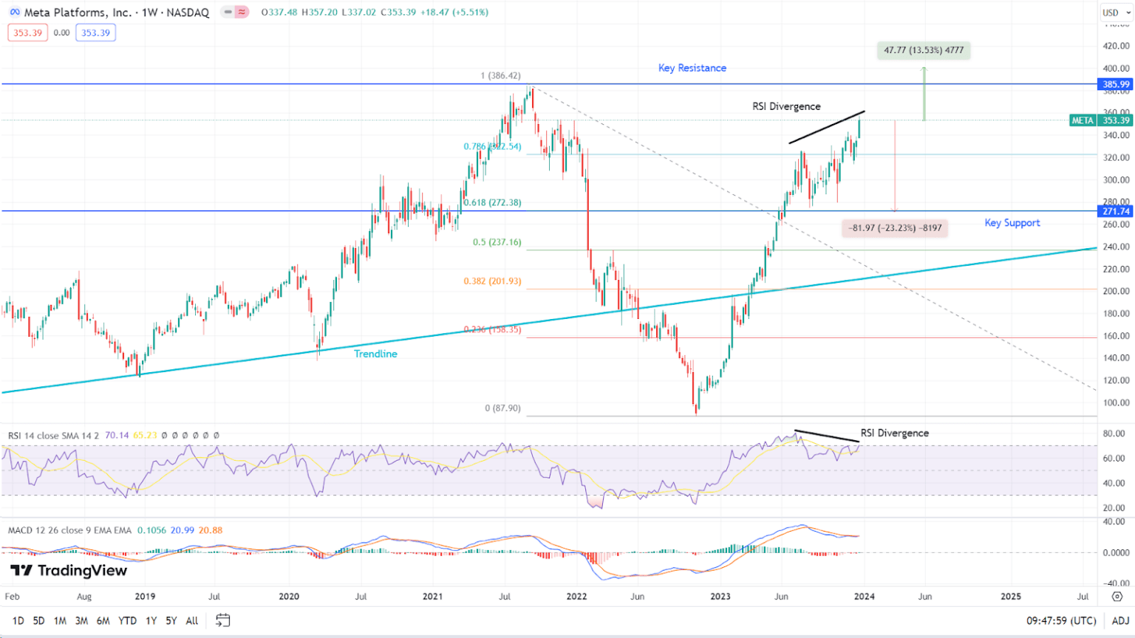
Task: Click the RSI value 70.14 in legend
Action: [117, 436]
